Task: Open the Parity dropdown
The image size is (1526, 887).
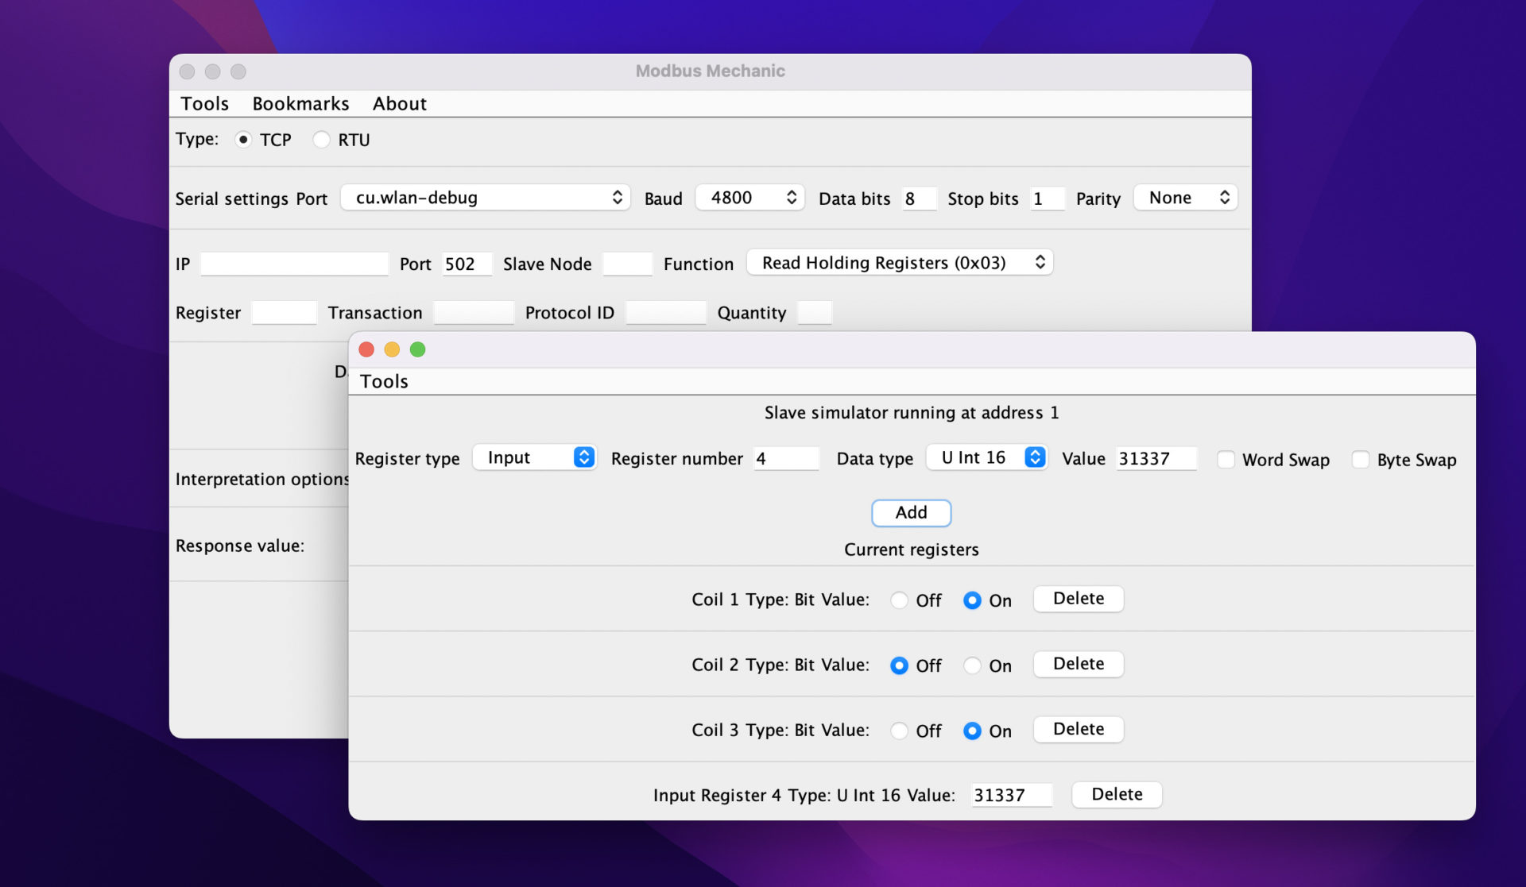Action: (1185, 198)
